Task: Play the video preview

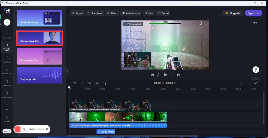Action: [x=166, y=75]
